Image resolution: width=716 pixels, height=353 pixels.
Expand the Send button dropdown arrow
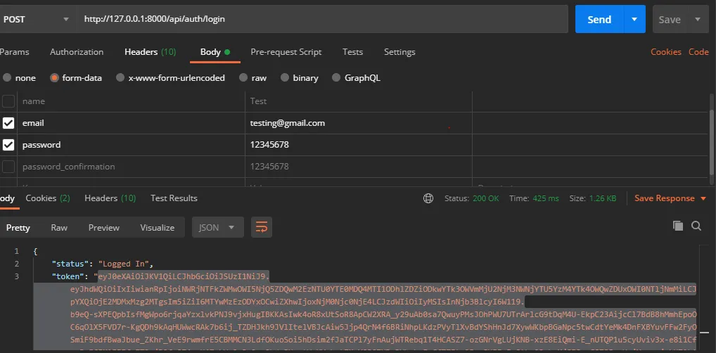[x=634, y=20]
